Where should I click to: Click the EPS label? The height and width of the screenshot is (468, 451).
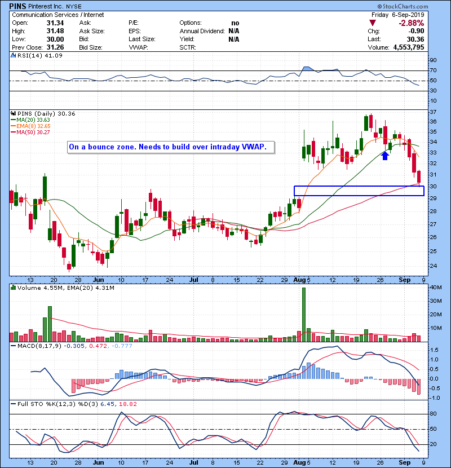click(x=135, y=31)
